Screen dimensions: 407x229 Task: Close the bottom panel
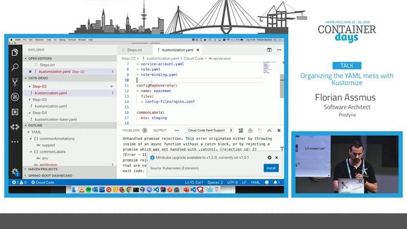pyautogui.click(x=279, y=130)
